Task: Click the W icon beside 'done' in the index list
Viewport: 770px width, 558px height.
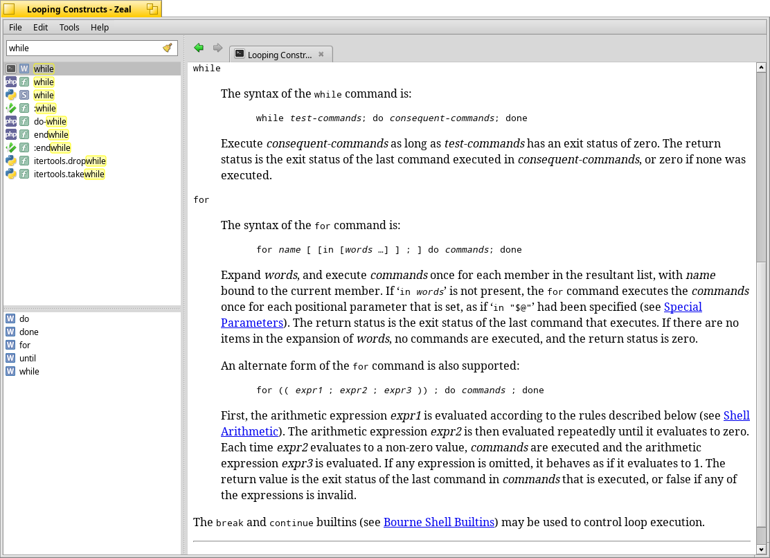Action: click(x=10, y=332)
